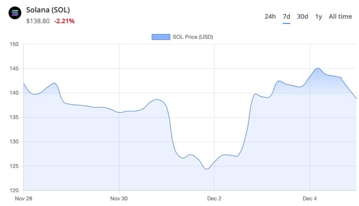Switch to the 7d chart view
This screenshot has height=206, width=359.
tap(286, 16)
